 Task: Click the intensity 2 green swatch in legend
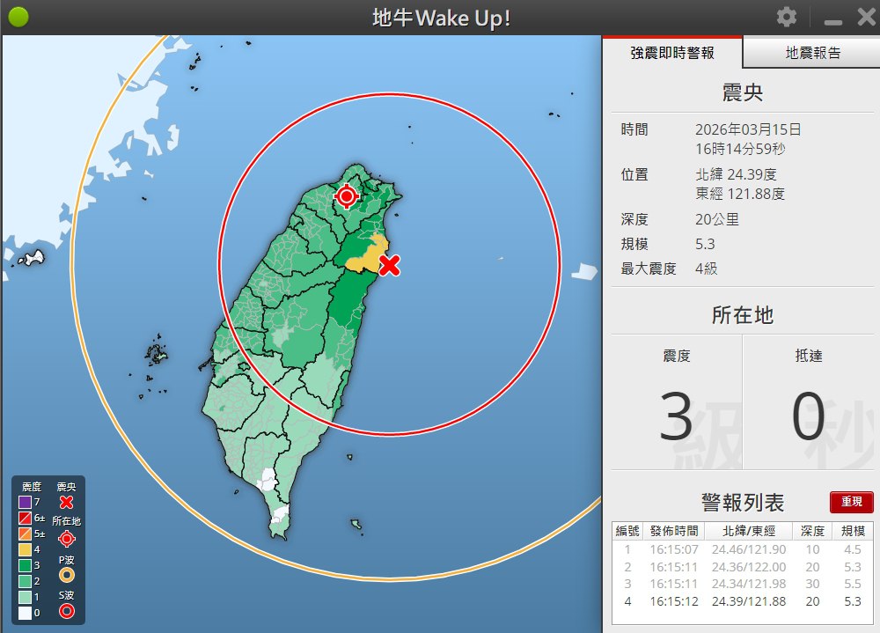pos(25,581)
